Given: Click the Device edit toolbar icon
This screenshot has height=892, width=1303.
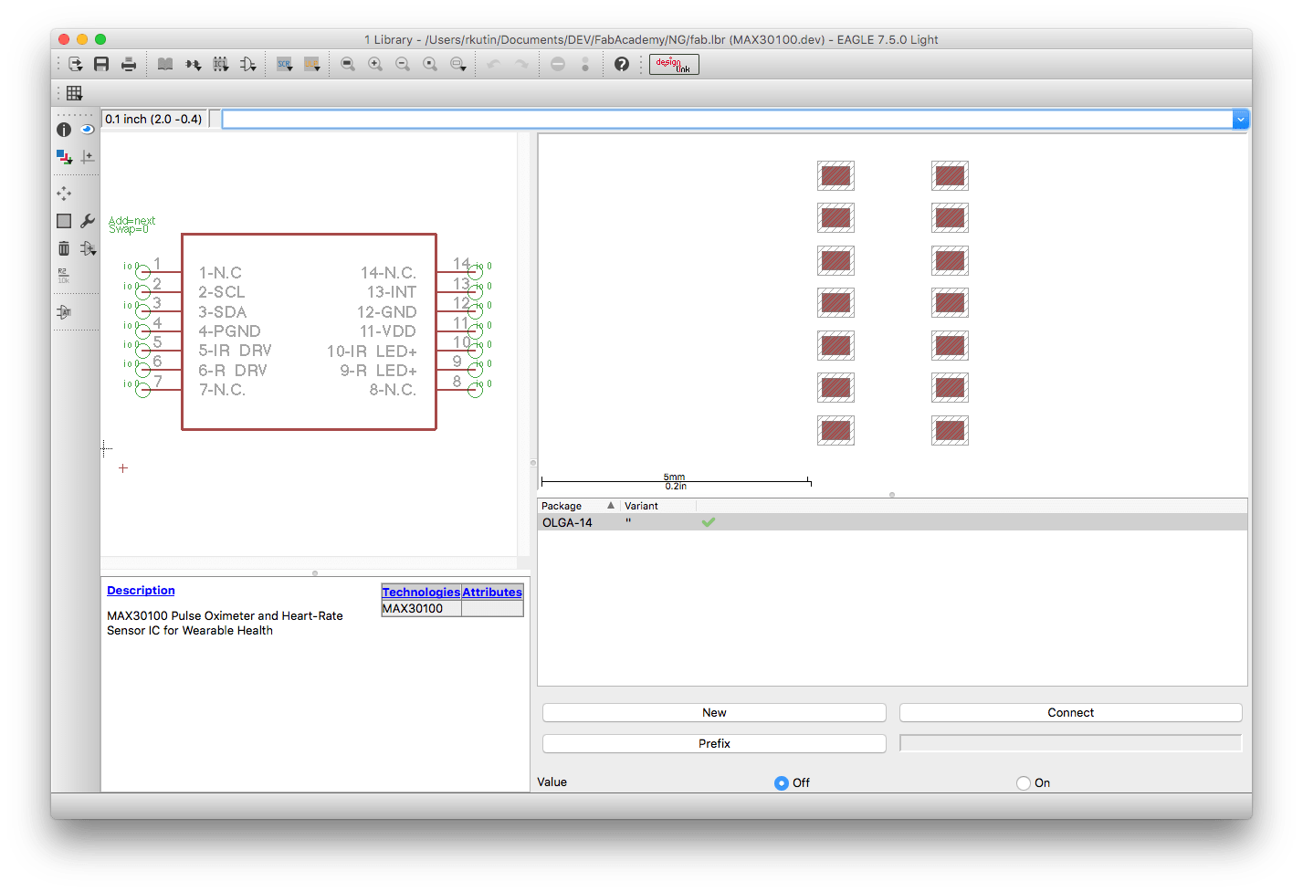Looking at the screenshot, I should (194, 64).
